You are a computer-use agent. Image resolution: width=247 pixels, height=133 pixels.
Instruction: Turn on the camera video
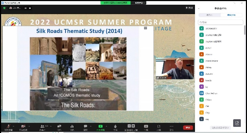click(x=23, y=126)
